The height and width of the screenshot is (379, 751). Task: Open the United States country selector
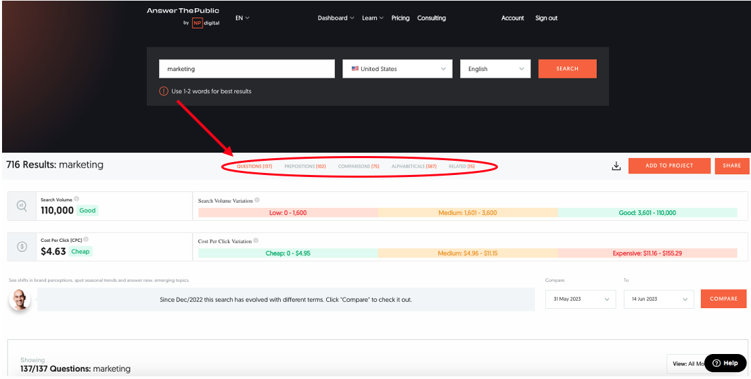click(398, 69)
